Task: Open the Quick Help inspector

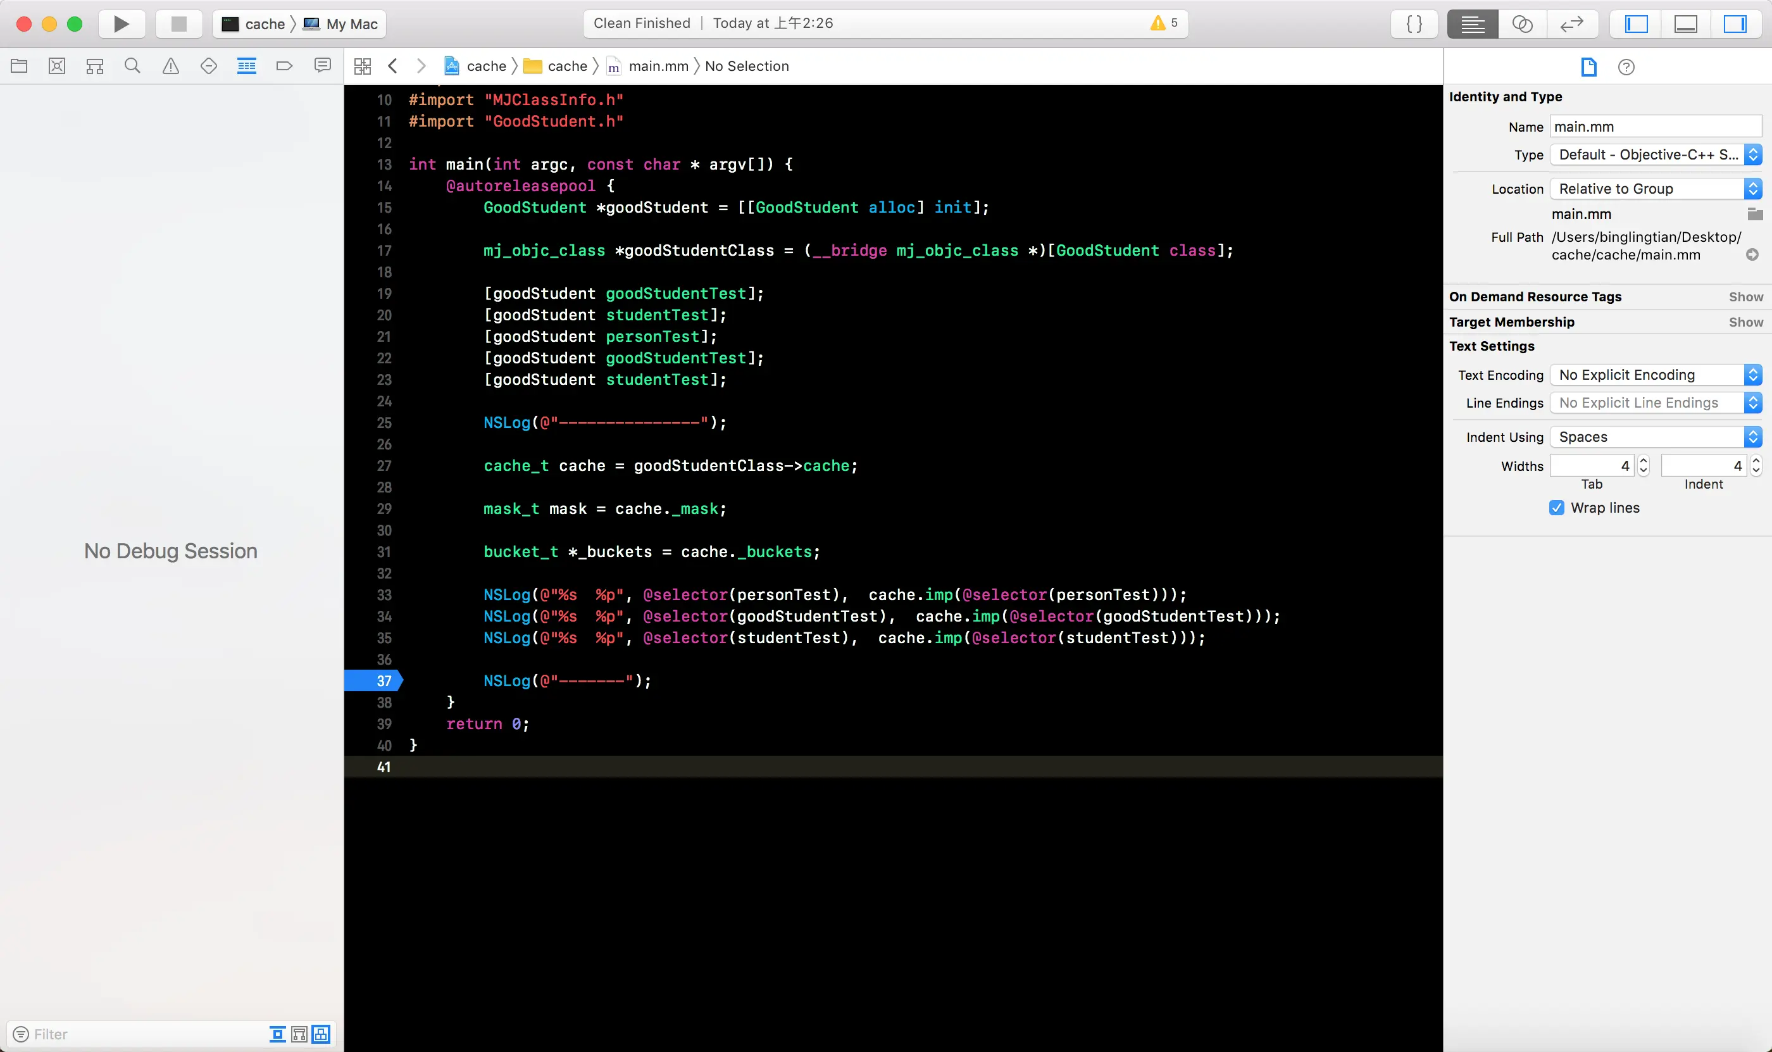Action: 1626,67
